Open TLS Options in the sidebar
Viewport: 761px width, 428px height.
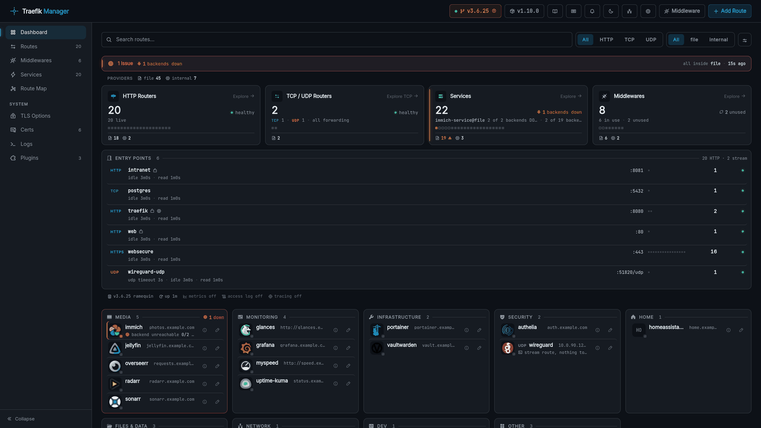coord(46,116)
